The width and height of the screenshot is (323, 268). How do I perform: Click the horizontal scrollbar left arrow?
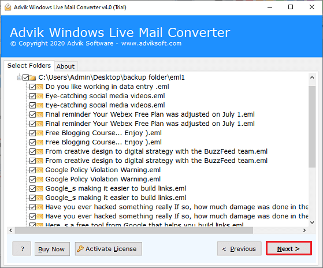[11, 230]
